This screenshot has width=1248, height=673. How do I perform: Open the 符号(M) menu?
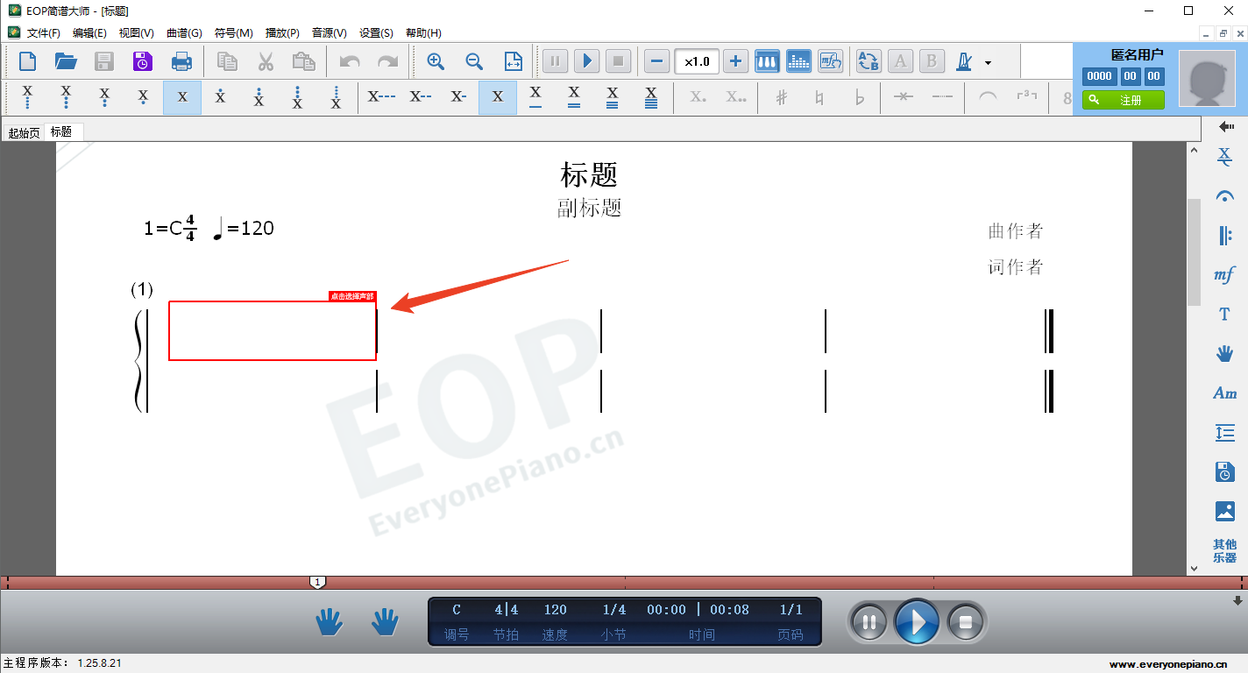[x=233, y=32]
